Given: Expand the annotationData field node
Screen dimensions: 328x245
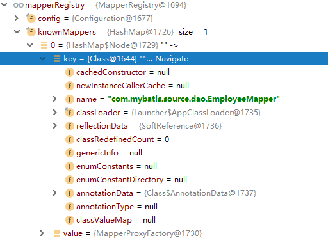Looking at the screenshot, I should tap(55, 193).
